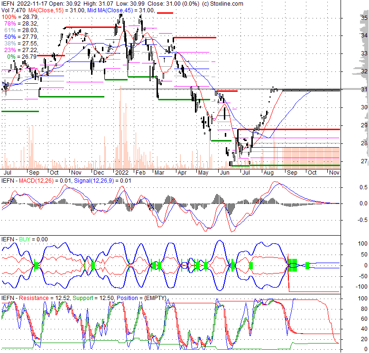The height and width of the screenshot is (353, 369).
Task: Click the first 'Nov' label on the time axis
Action: (76, 173)
